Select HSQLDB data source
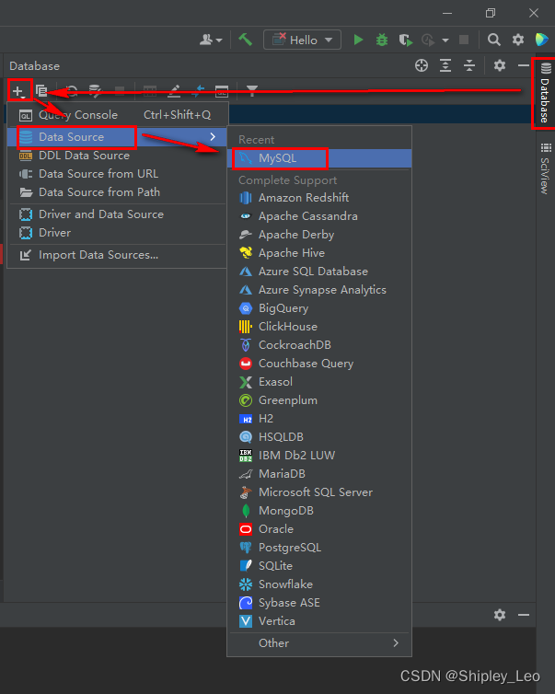 point(319,437)
